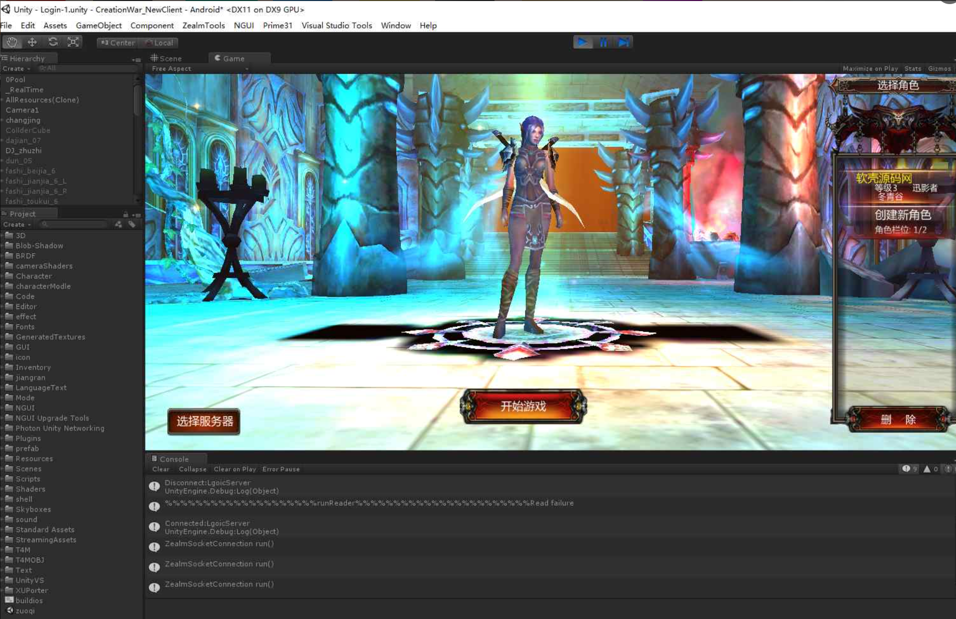The height and width of the screenshot is (619, 956).
Task: Click the Scripts folder icon
Action: (x=9, y=479)
